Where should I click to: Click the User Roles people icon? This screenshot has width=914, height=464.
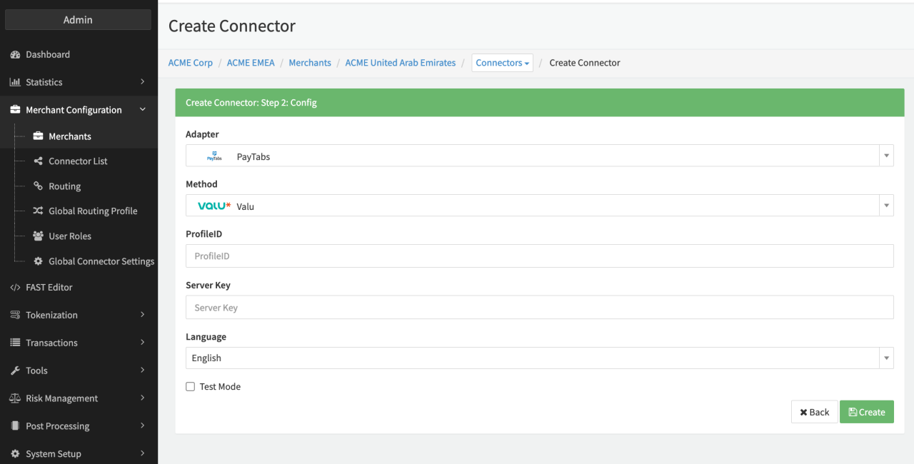pyautogui.click(x=38, y=236)
